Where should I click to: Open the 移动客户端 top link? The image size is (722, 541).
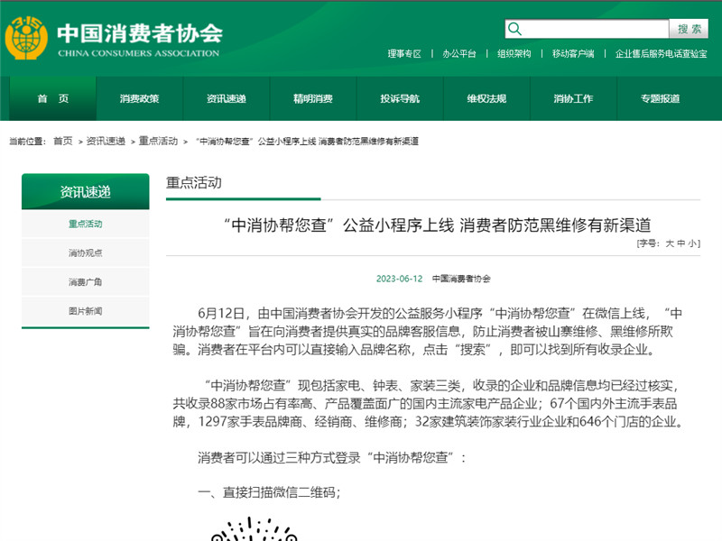tap(573, 54)
